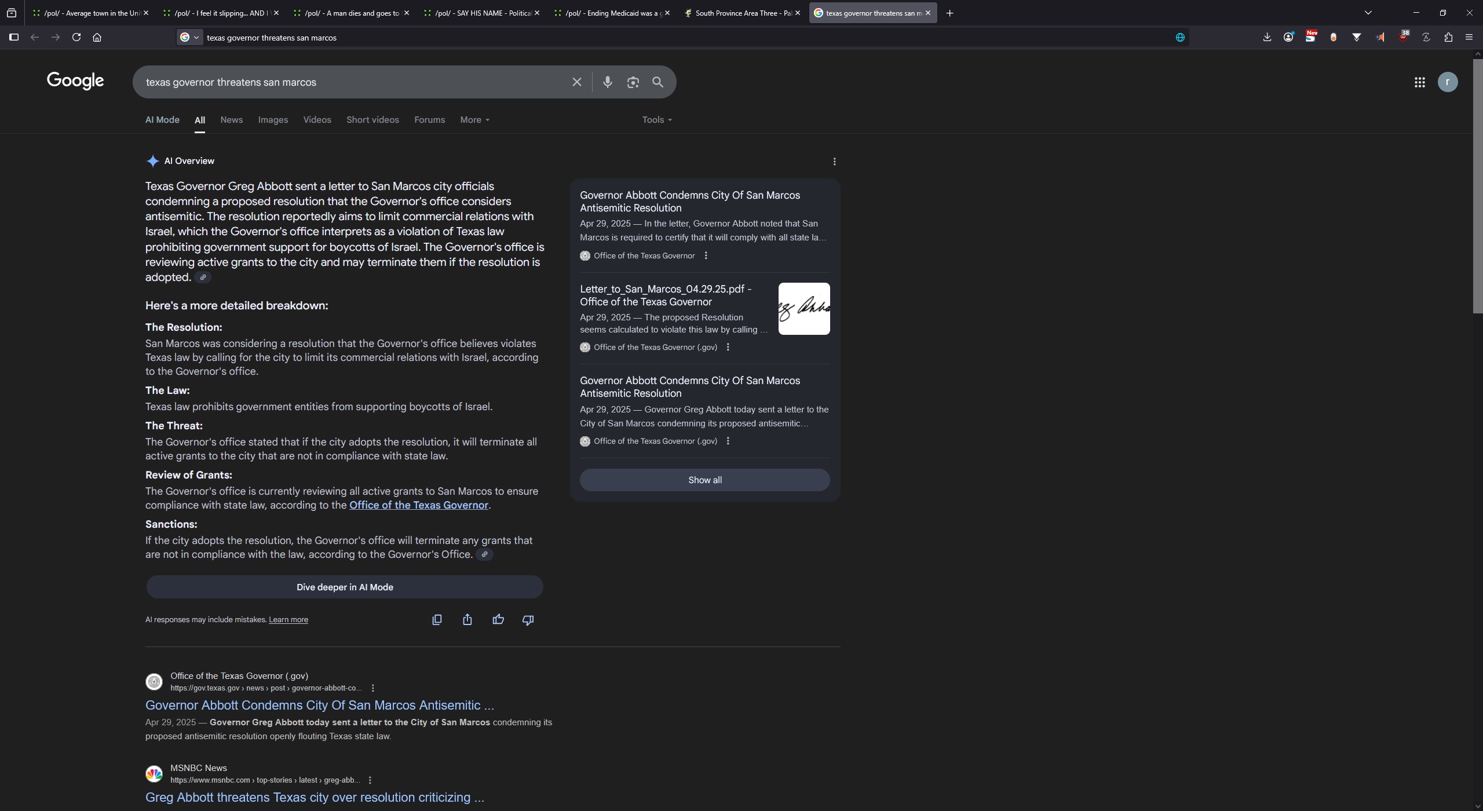Open the list all tabs chevron

tap(1368, 13)
